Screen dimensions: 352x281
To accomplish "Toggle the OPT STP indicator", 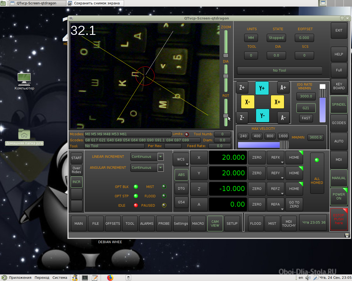I will (136, 196).
